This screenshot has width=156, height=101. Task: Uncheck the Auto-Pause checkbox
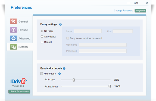tap(42, 74)
